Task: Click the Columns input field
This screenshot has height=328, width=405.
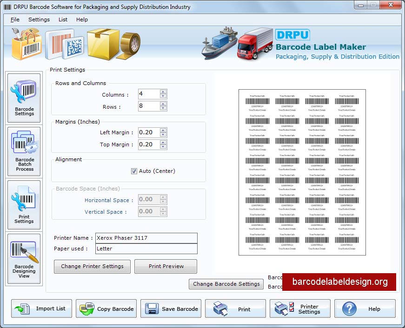Action: pos(149,94)
